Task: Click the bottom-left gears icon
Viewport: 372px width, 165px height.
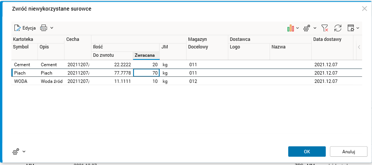Action: point(16,151)
